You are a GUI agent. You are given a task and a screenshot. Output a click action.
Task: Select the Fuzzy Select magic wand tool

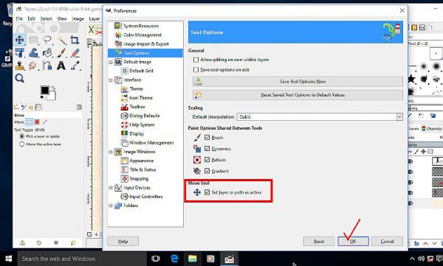click(61, 40)
